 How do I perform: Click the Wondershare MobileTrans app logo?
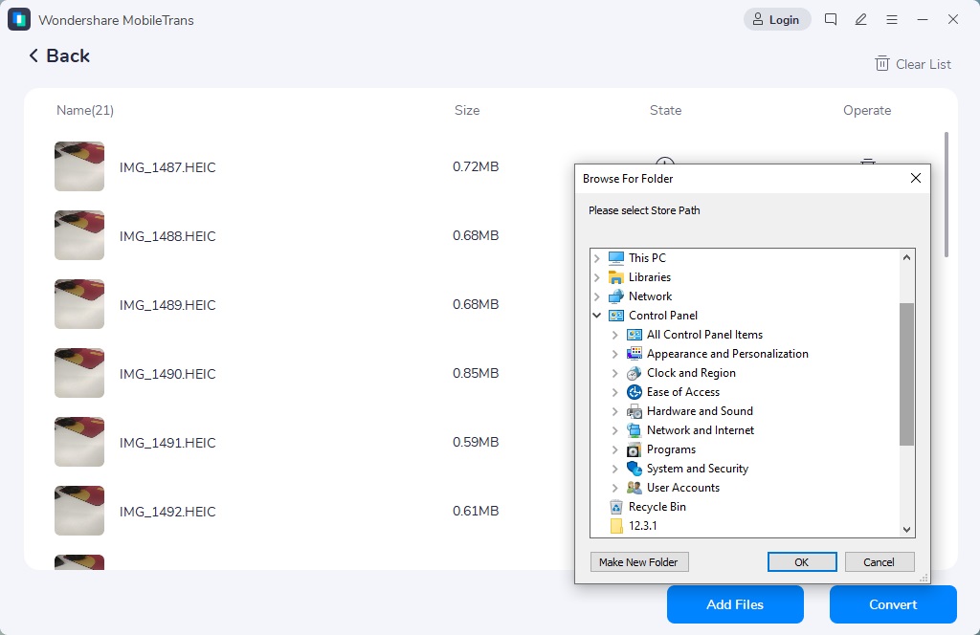(19, 19)
